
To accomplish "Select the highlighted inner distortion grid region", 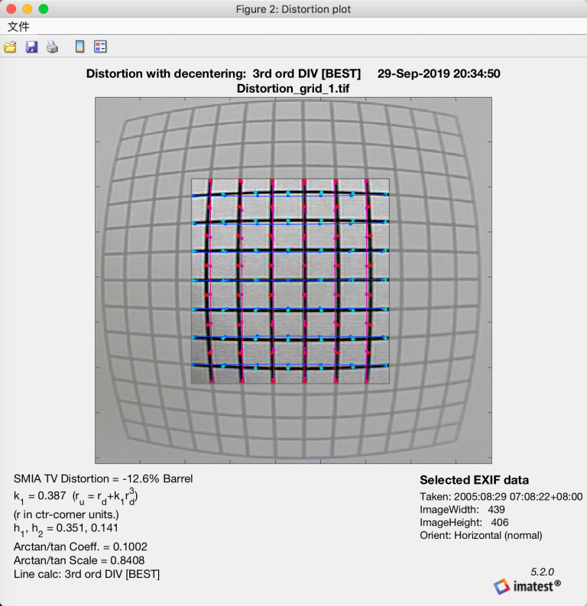I will [x=290, y=281].
